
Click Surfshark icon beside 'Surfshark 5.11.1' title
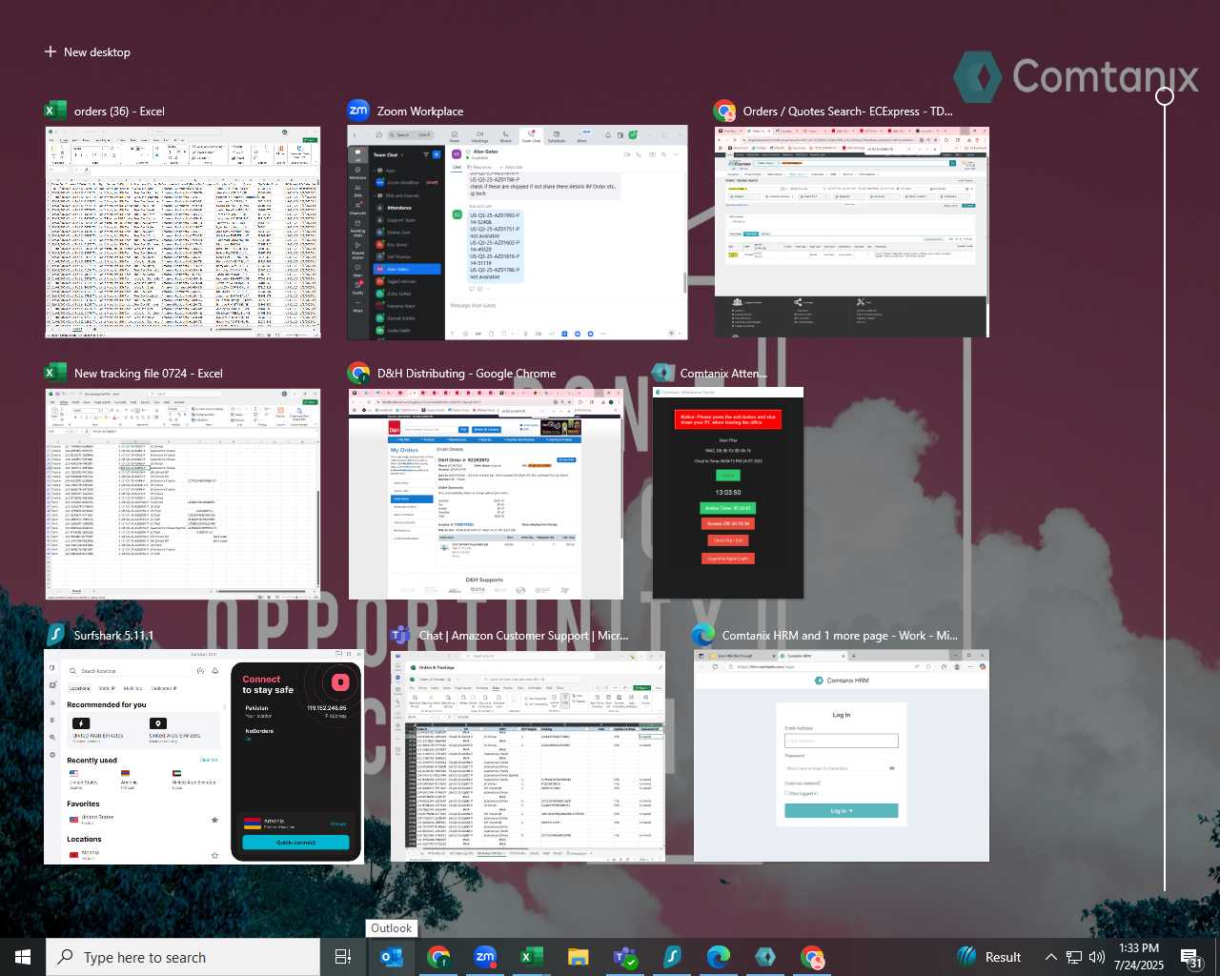coord(55,635)
